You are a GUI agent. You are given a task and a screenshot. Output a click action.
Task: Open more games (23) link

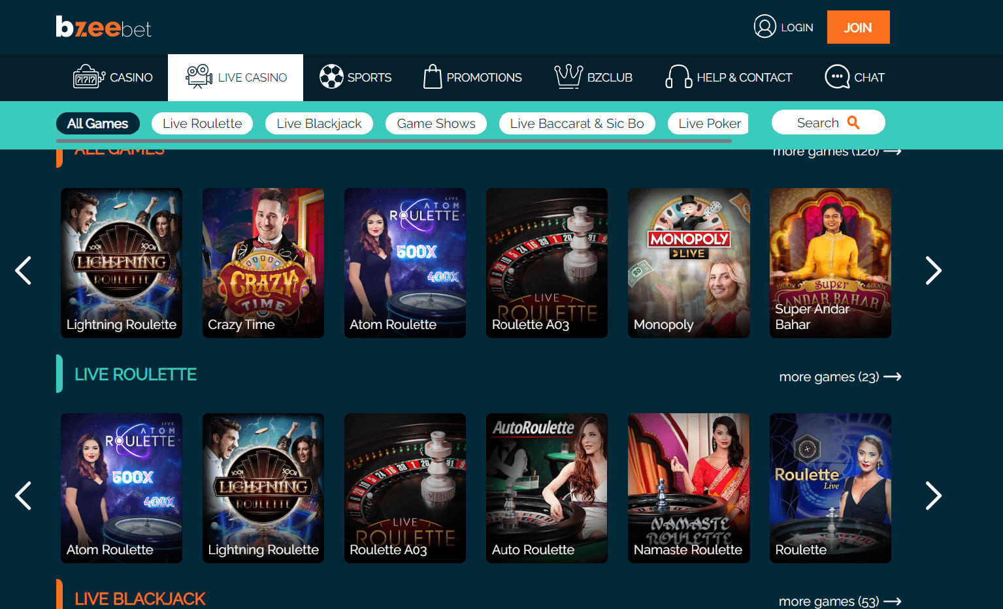(x=840, y=377)
